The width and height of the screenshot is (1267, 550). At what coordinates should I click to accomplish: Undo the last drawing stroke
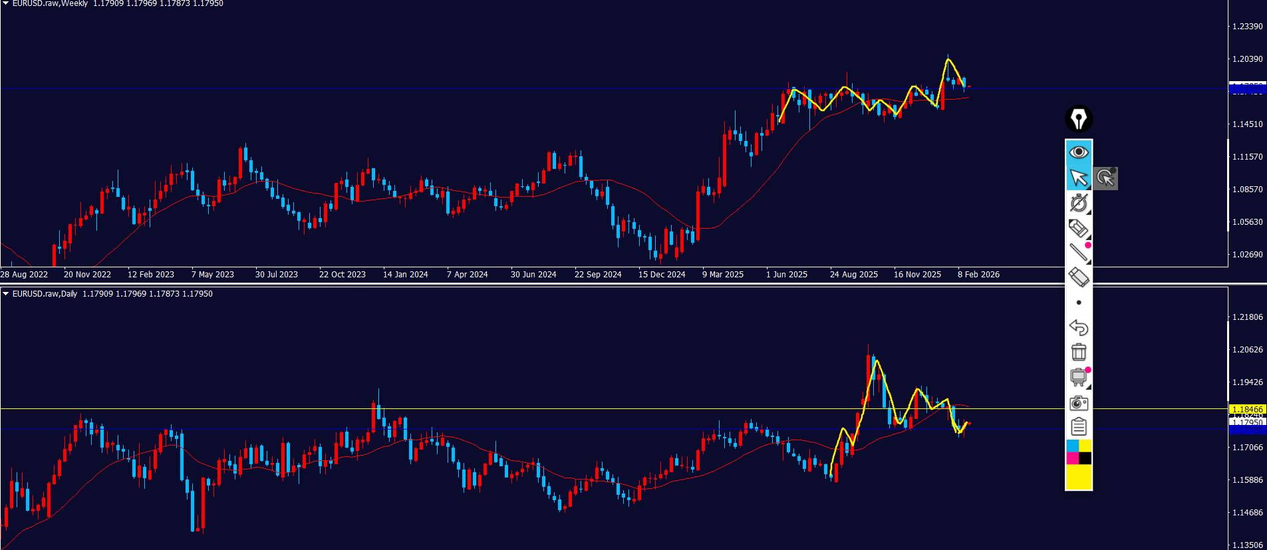tap(1078, 327)
